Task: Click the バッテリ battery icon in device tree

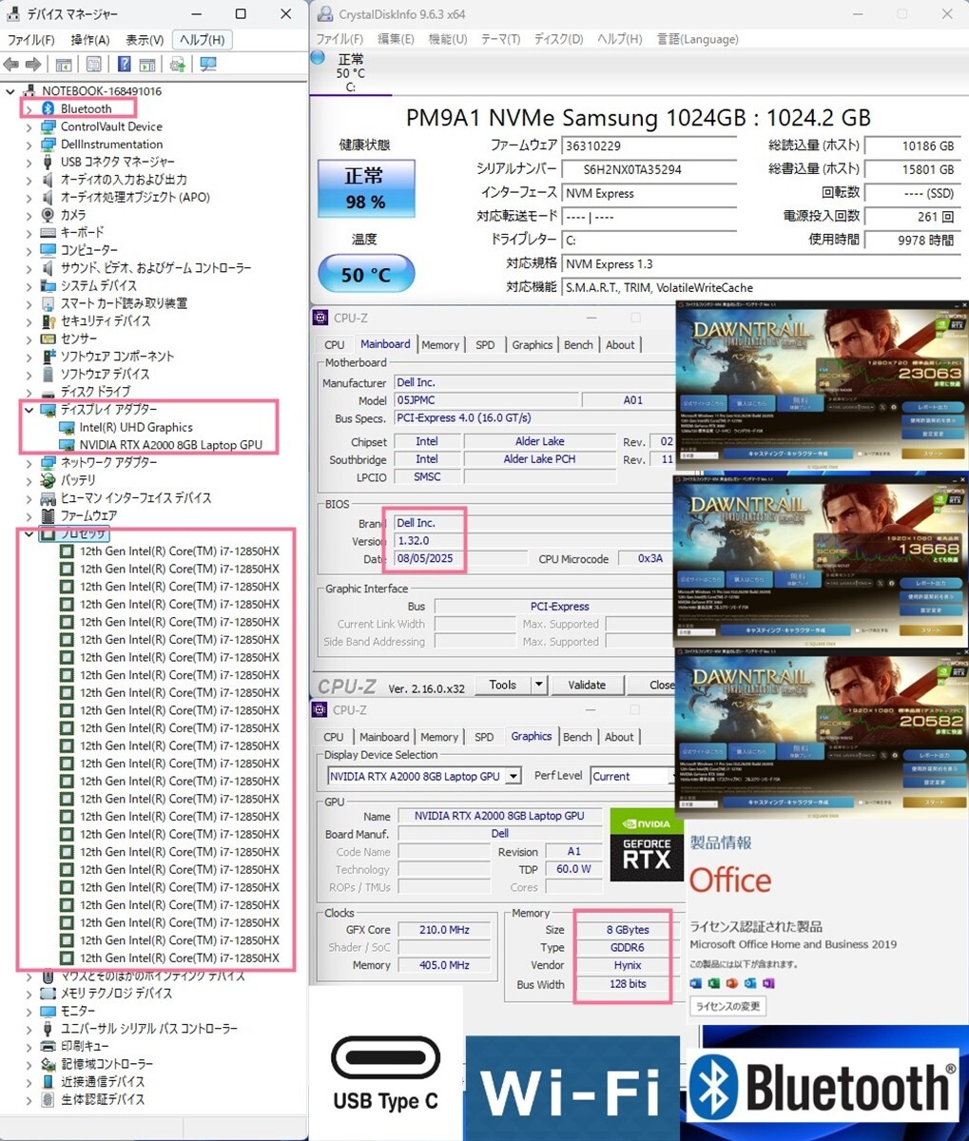Action: point(48,480)
